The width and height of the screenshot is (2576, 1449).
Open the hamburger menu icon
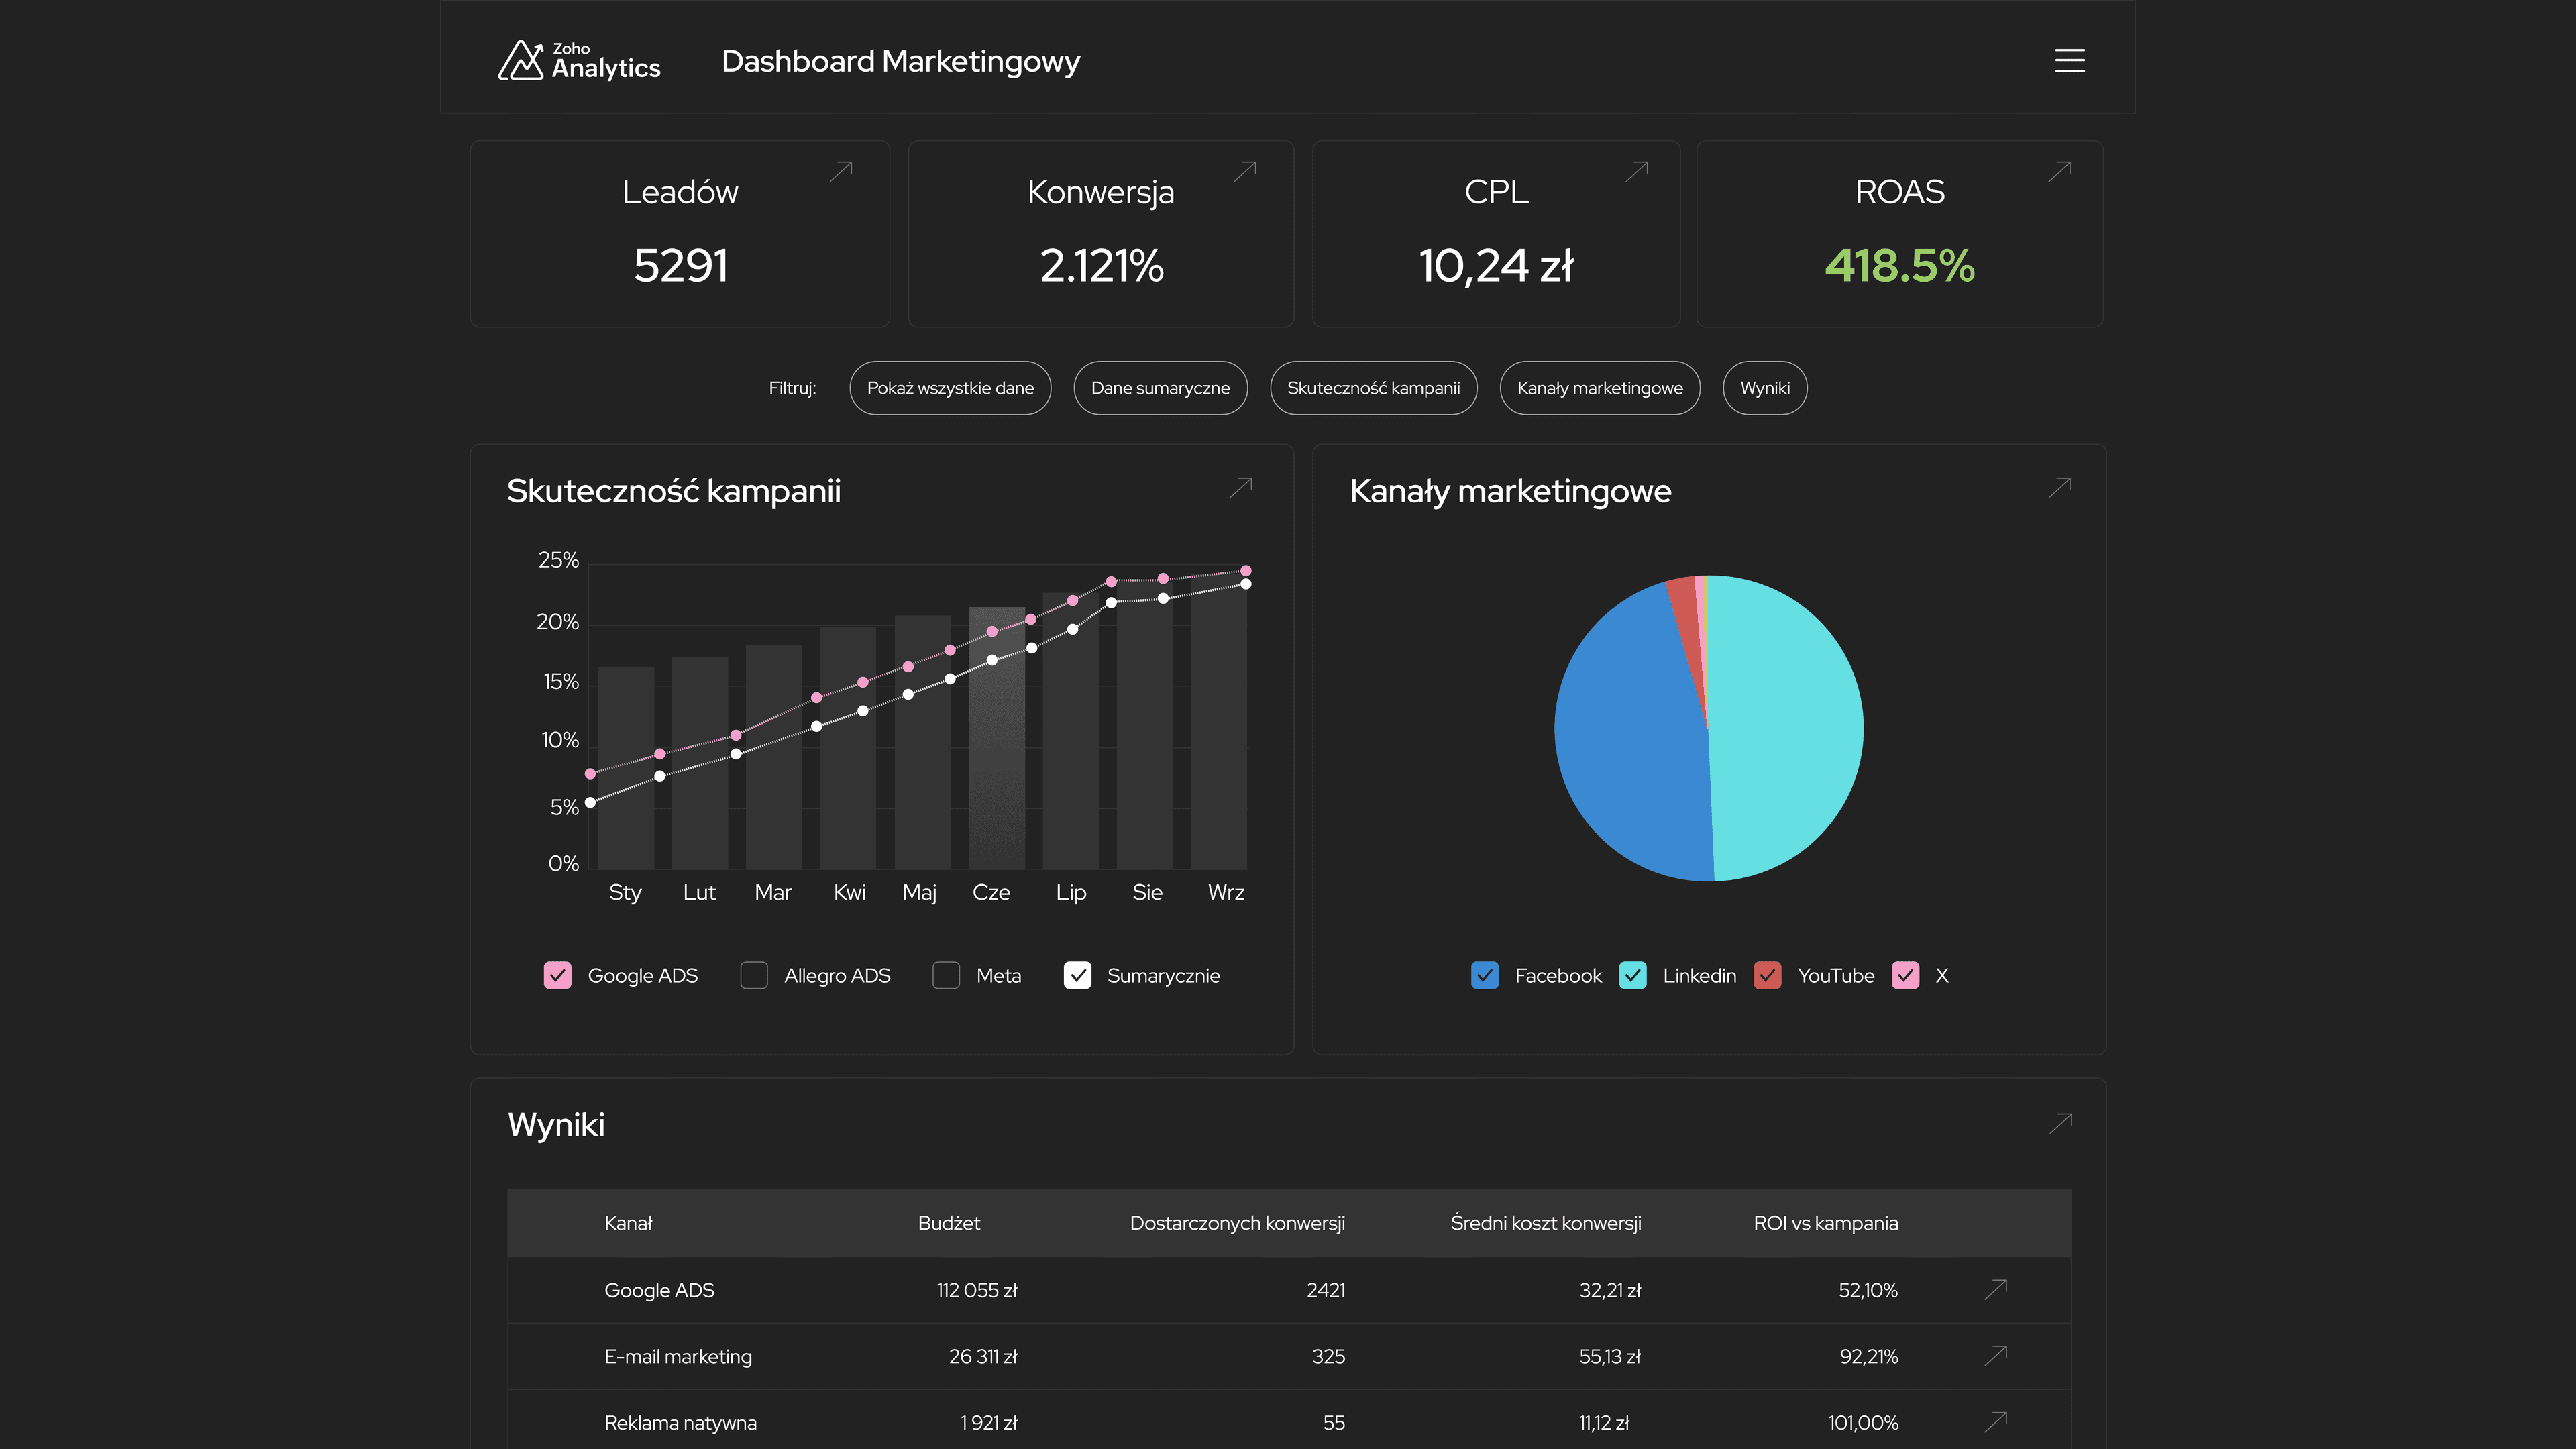[x=2069, y=60]
